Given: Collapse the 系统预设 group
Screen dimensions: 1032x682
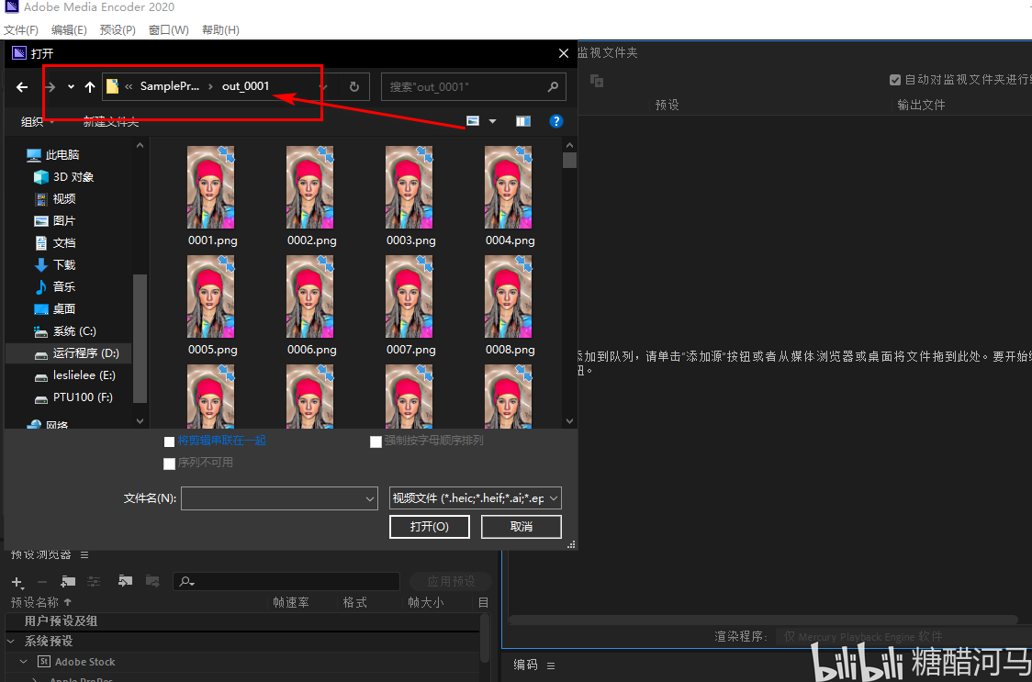Looking at the screenshot, I should pos(11,642).
